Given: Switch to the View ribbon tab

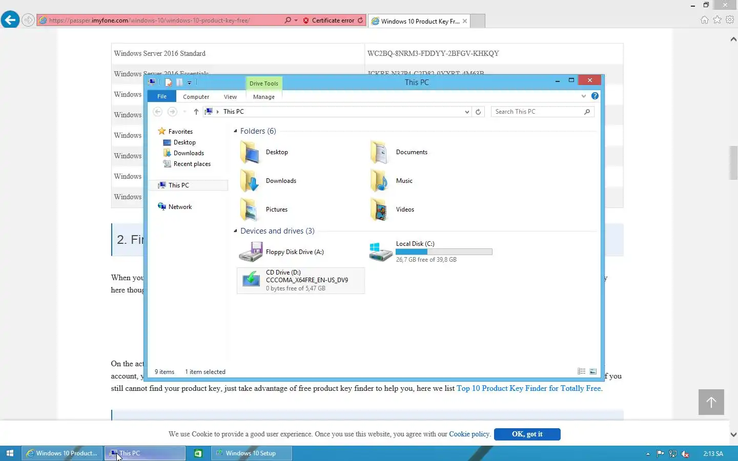Looking at the screenshot, I should tap(231, 97).
